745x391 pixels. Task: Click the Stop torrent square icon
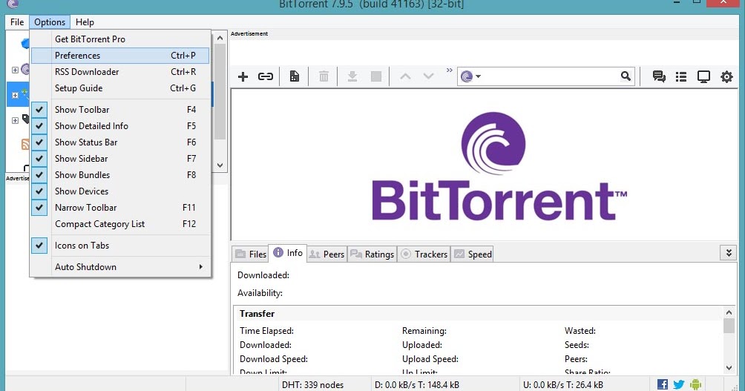pos(375,76)
